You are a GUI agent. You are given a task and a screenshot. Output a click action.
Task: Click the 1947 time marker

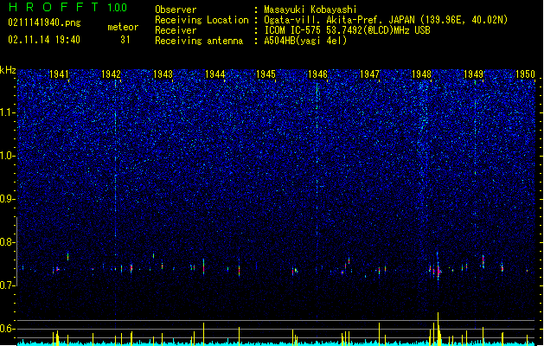pyautogui.click(x=370, y=74)
